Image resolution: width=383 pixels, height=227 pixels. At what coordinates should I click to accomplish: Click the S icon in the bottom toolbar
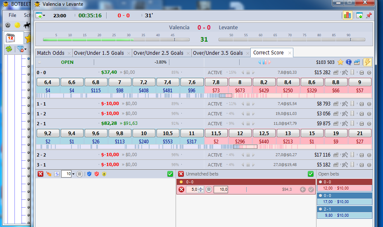pyautogui.click(x=57, y=174)
